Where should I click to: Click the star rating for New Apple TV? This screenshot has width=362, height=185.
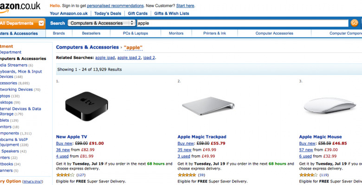65,175
